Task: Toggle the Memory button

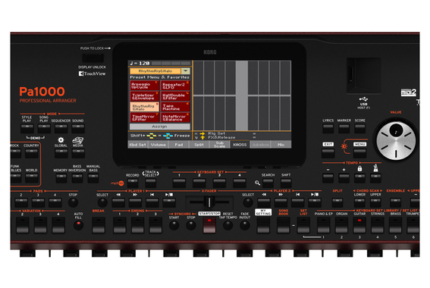Action: (x=61, y=178)
